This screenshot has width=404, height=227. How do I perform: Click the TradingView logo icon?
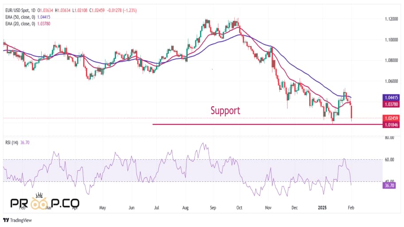[x=6, y=220]
